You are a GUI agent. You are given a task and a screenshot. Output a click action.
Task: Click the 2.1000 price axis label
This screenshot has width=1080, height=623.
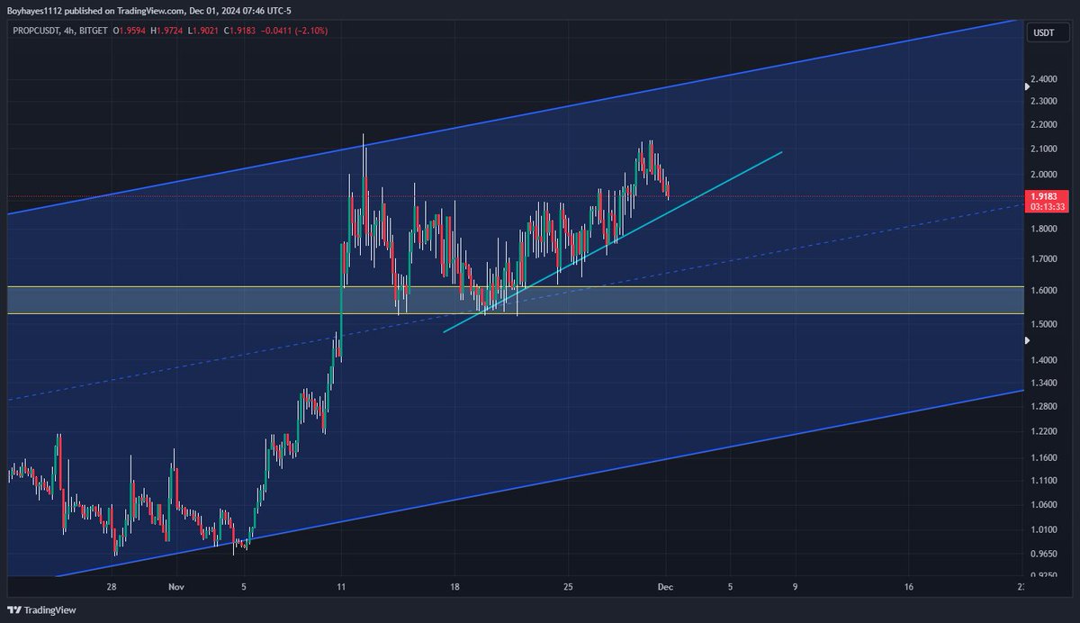[1045, 149]
